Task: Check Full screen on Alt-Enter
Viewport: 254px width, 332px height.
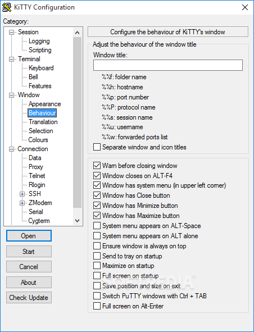Action: click(x=129, y=306)
